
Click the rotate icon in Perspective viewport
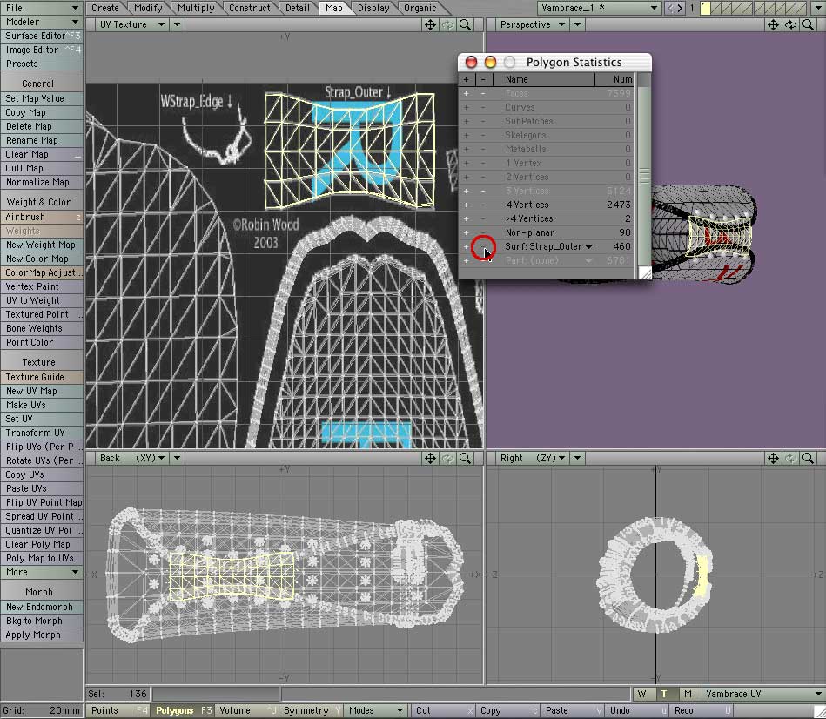[x=790, y=24]
